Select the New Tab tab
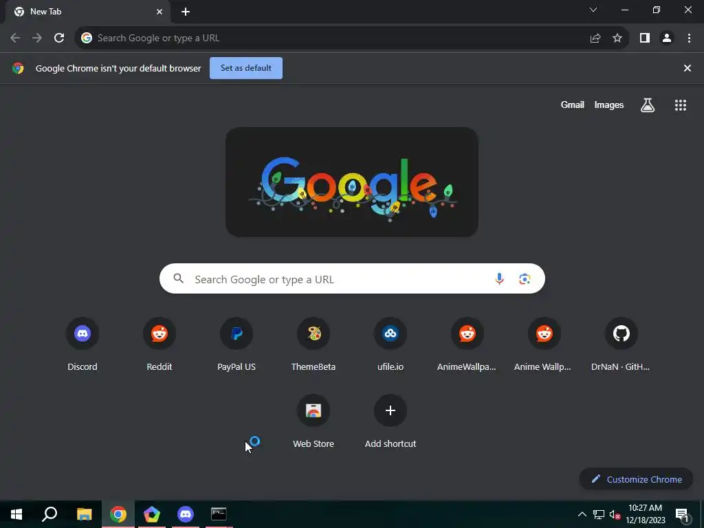 pyautogui.click(x=87, y=12)
